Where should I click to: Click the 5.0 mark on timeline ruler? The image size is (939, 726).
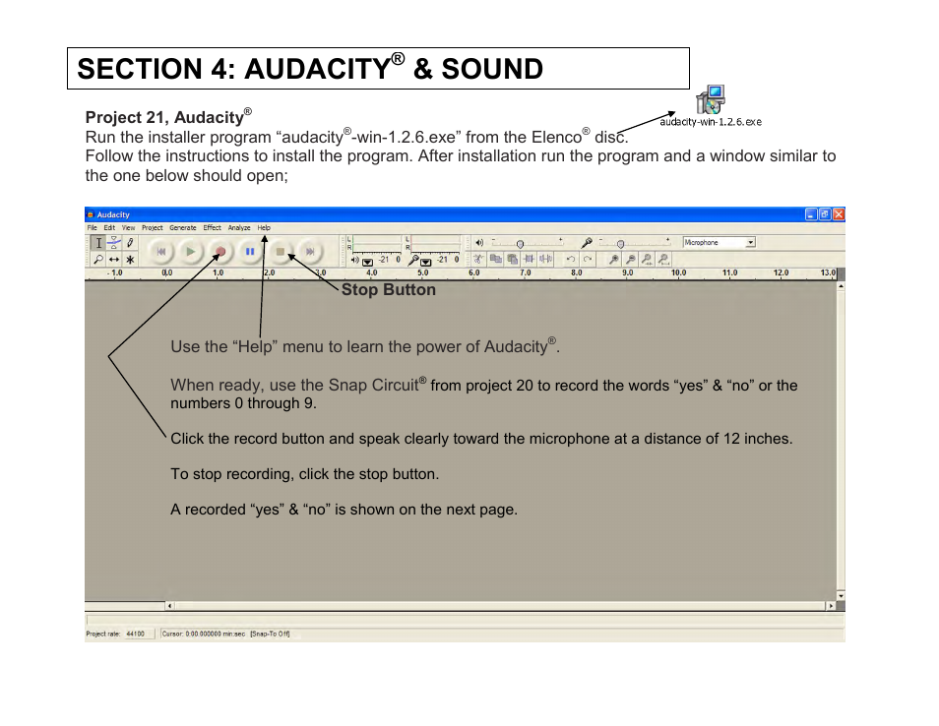click(423, 272)
